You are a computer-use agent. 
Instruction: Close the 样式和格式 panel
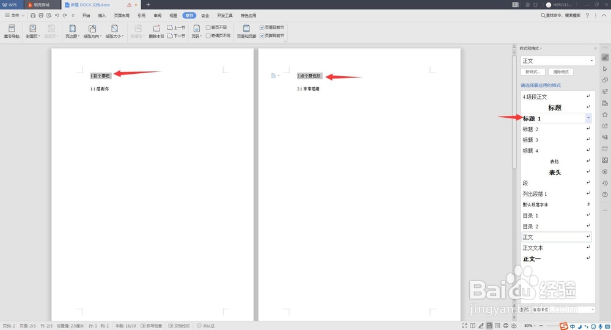point(595,48)
